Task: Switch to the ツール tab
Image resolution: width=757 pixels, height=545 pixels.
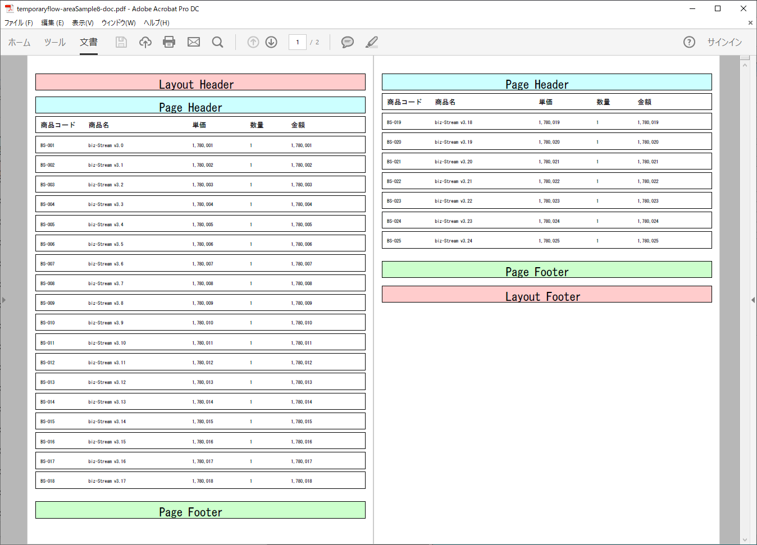Action: (x=55, y=42)
